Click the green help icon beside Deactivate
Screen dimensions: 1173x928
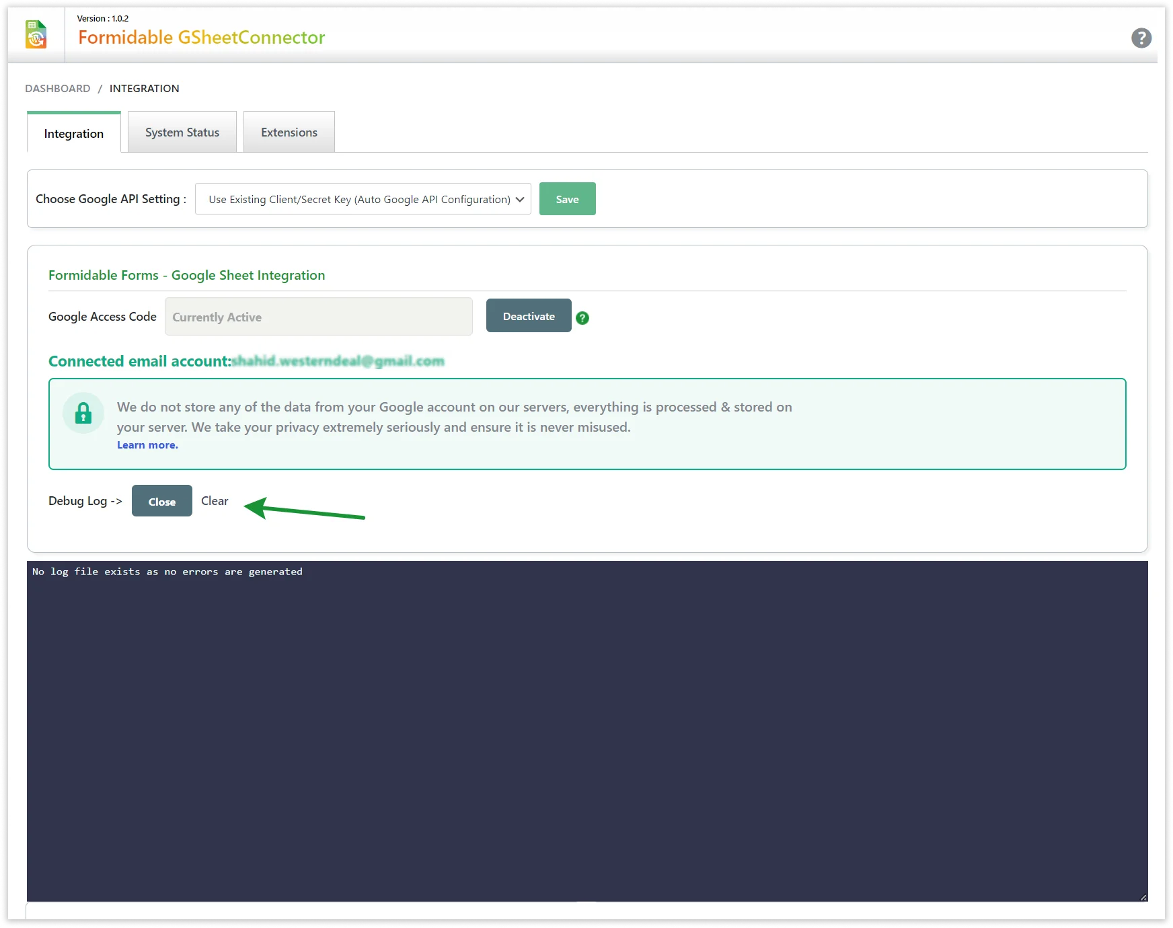click(582, 318)
